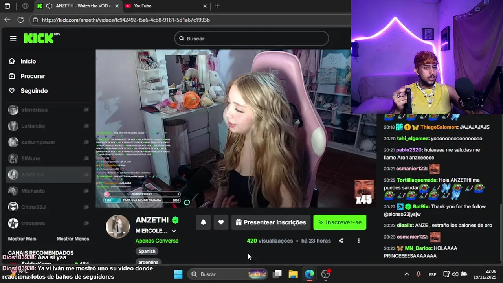Open Seguindo in the sidebar
Image resolution: width=503 pixels, height=283 pixels.
coord(34,91)
